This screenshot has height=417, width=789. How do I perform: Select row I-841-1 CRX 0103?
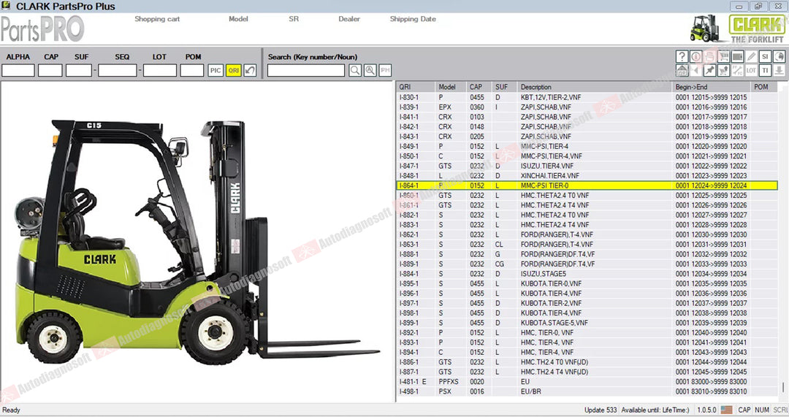[x=587, y=117]
